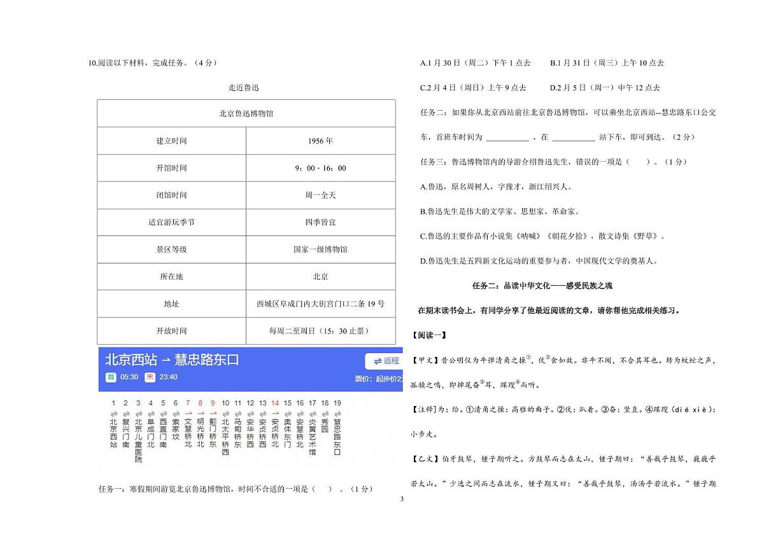The height and width of the screenshot is (539, 764).
Task: Click the 四季皆宜 table cell
Action: pyautogui.click(x=320, y=222)
